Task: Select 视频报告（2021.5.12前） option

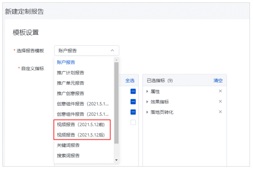Action: tap(81, 125)
